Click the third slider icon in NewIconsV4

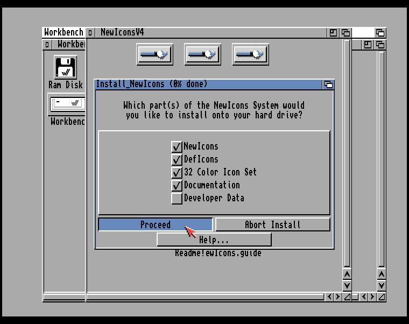(250, 54)
